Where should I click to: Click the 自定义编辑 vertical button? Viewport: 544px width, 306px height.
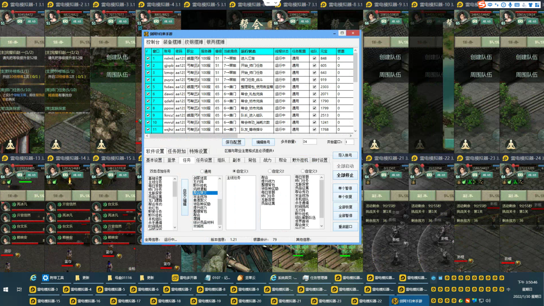click(x=185, y=197)
